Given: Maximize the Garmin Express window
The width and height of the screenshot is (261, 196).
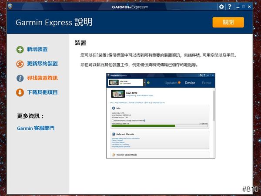Looking at the screenshot, I should [244, 7].
